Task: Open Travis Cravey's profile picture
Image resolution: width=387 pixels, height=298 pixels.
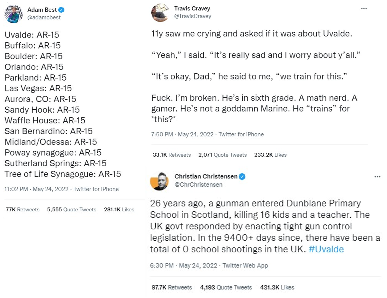Action: [x=160, y=13]
